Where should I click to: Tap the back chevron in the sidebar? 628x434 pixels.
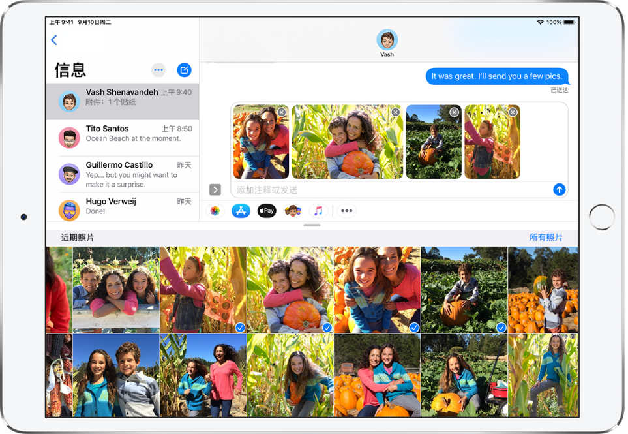click(x=54, y=39)
